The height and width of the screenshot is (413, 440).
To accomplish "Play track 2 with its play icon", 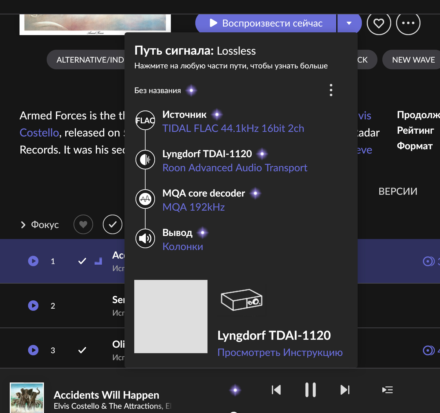I will (33, 306).
